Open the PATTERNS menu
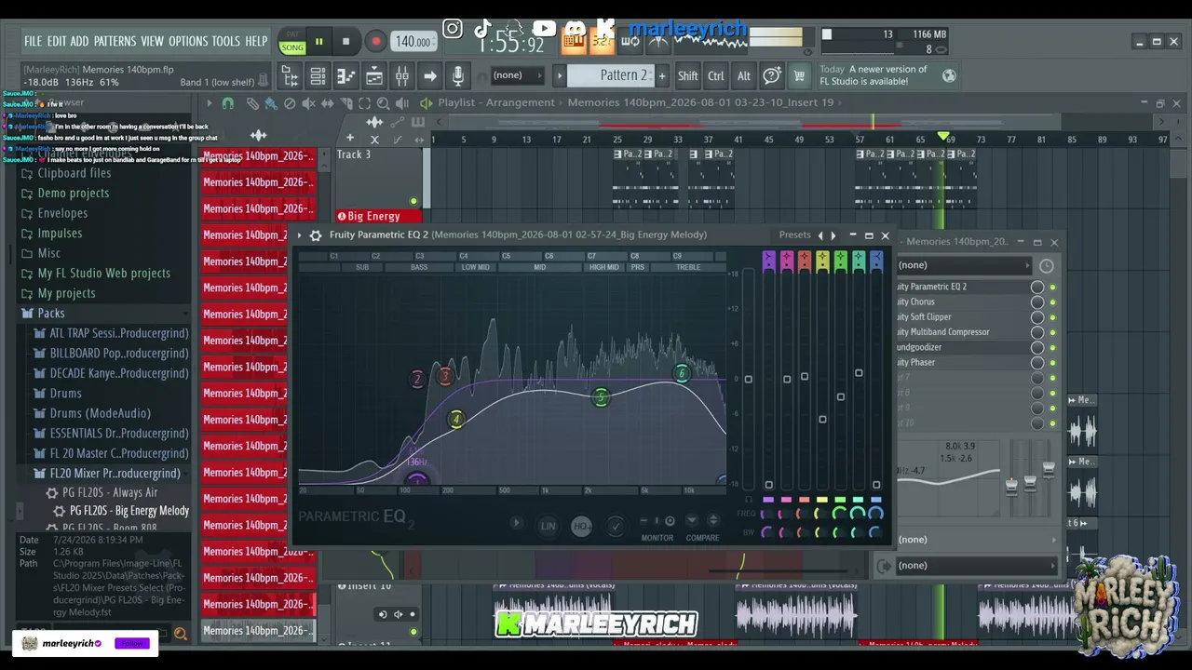1192x670 pixels. tap(115, 42)
